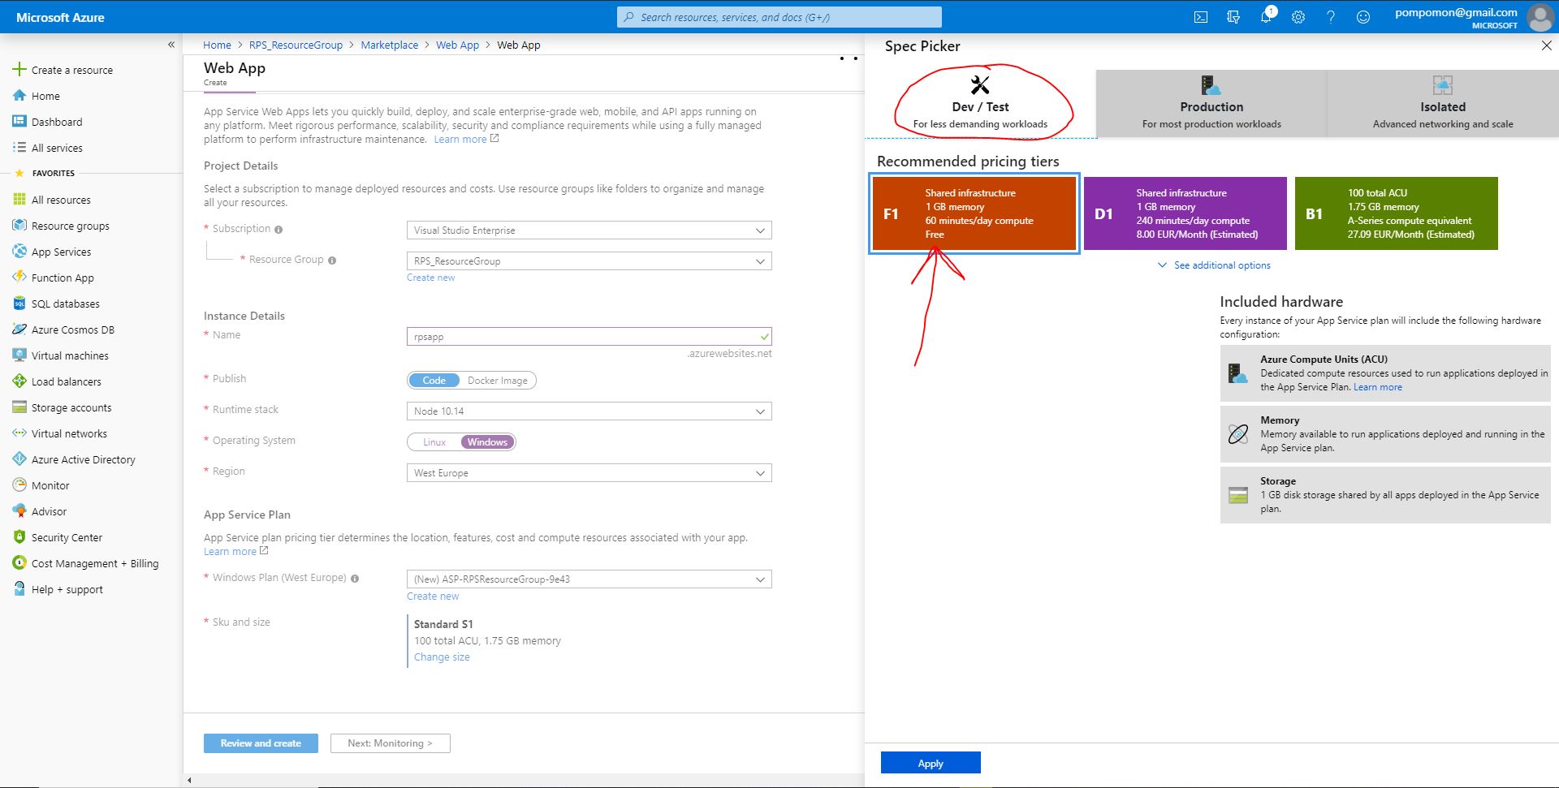Click the Create a resource plus icon

[x=19, y=70]
